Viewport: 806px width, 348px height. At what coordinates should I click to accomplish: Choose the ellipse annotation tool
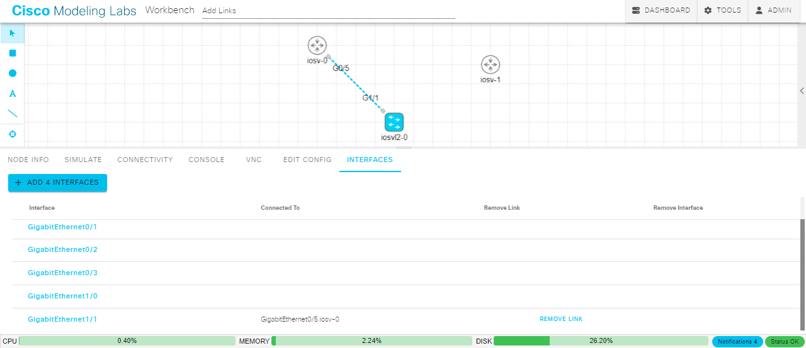click(12, 73)
